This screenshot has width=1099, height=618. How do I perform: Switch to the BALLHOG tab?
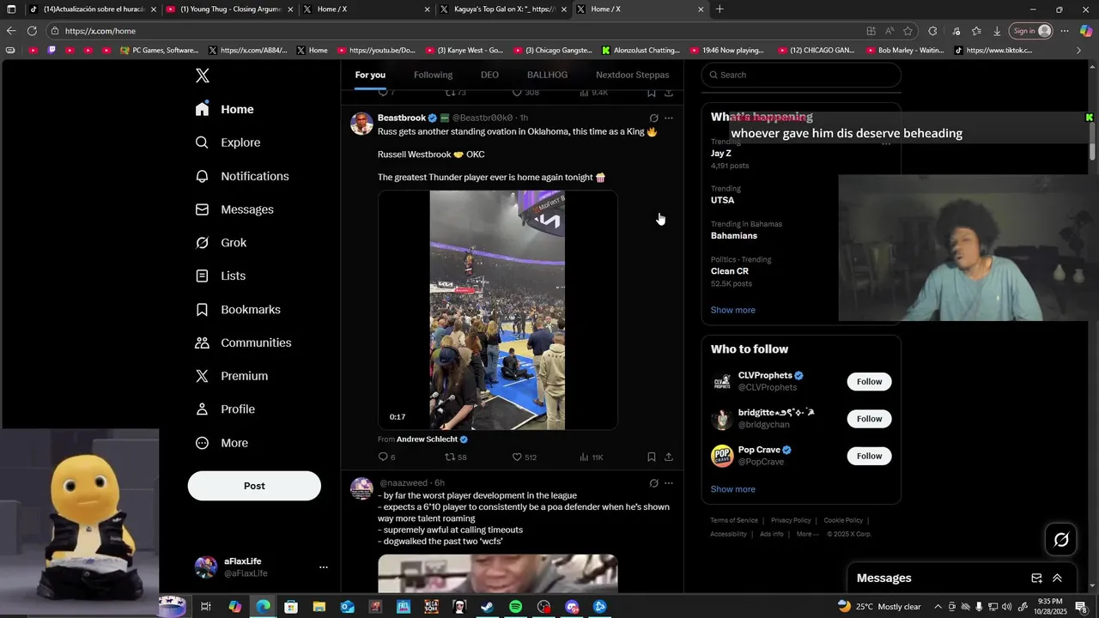(x=547, y=75)
